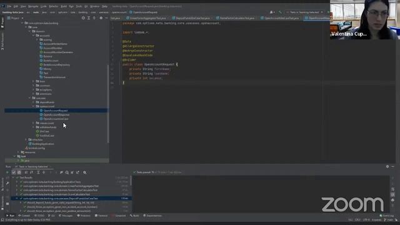Switch to OpenAccountUseCaseTest.java tab
Screen dimensions: 400x225
281,18
